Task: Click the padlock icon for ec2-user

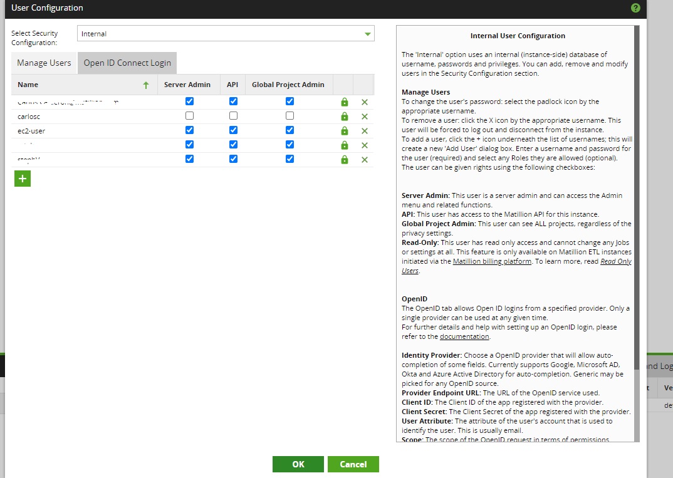Action: point(344,131)
